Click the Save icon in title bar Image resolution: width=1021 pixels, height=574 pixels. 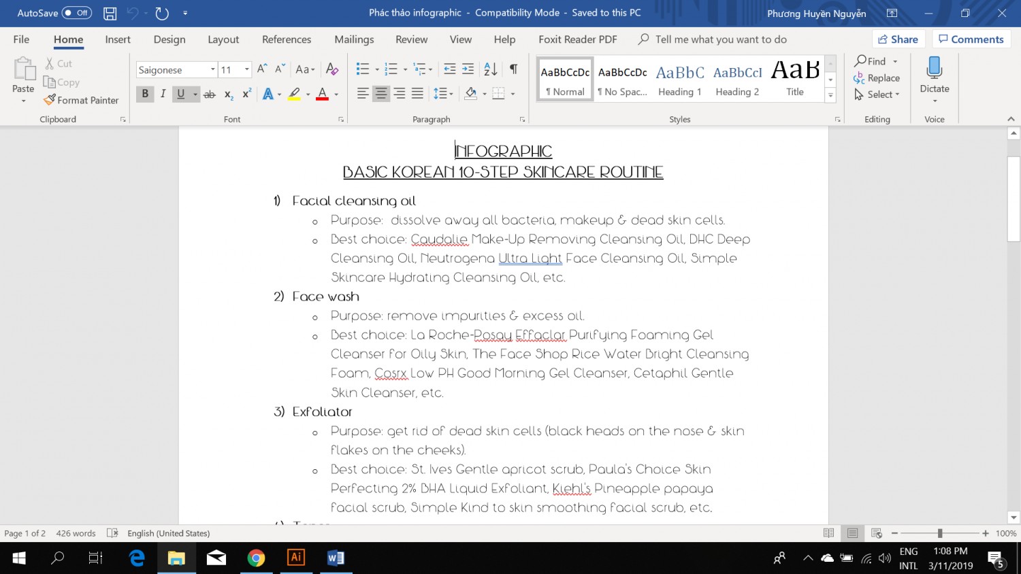[110, 13]
